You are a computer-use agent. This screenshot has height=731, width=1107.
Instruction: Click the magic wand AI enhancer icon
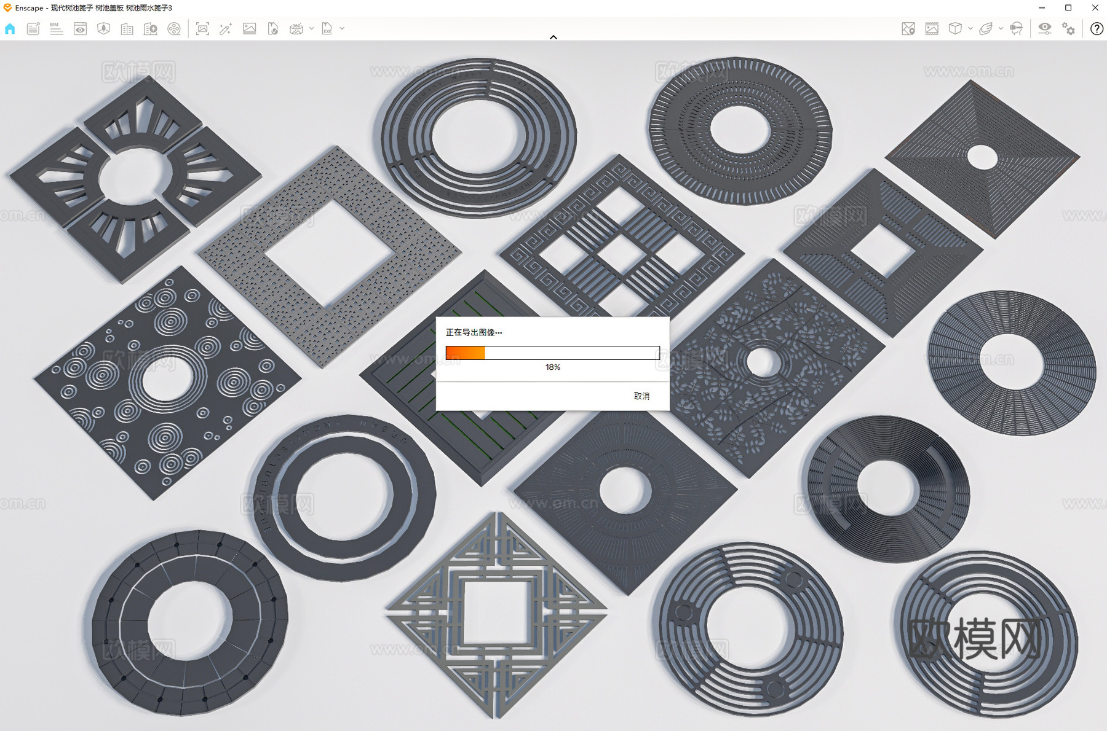point(226,29)
